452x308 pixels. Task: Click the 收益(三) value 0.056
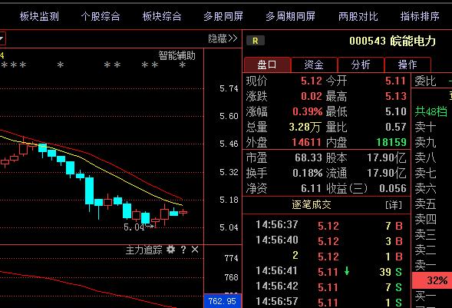[x=393, y=189]
